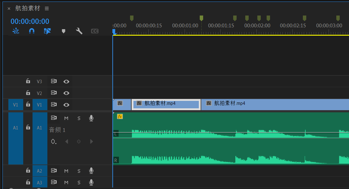
Task: Select marker near 00:00:02:15
Action: tap(304, 18)
